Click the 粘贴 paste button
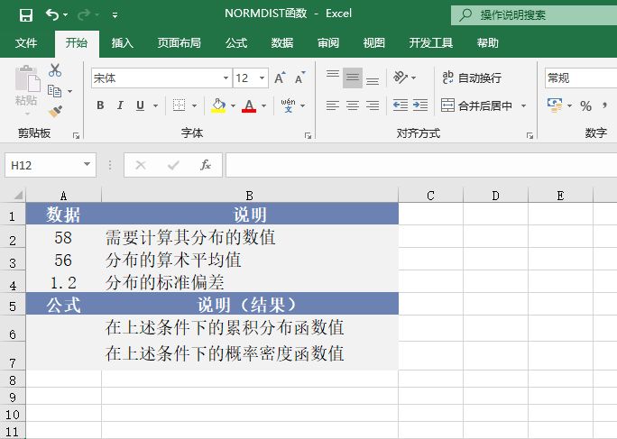 [26, 90]
